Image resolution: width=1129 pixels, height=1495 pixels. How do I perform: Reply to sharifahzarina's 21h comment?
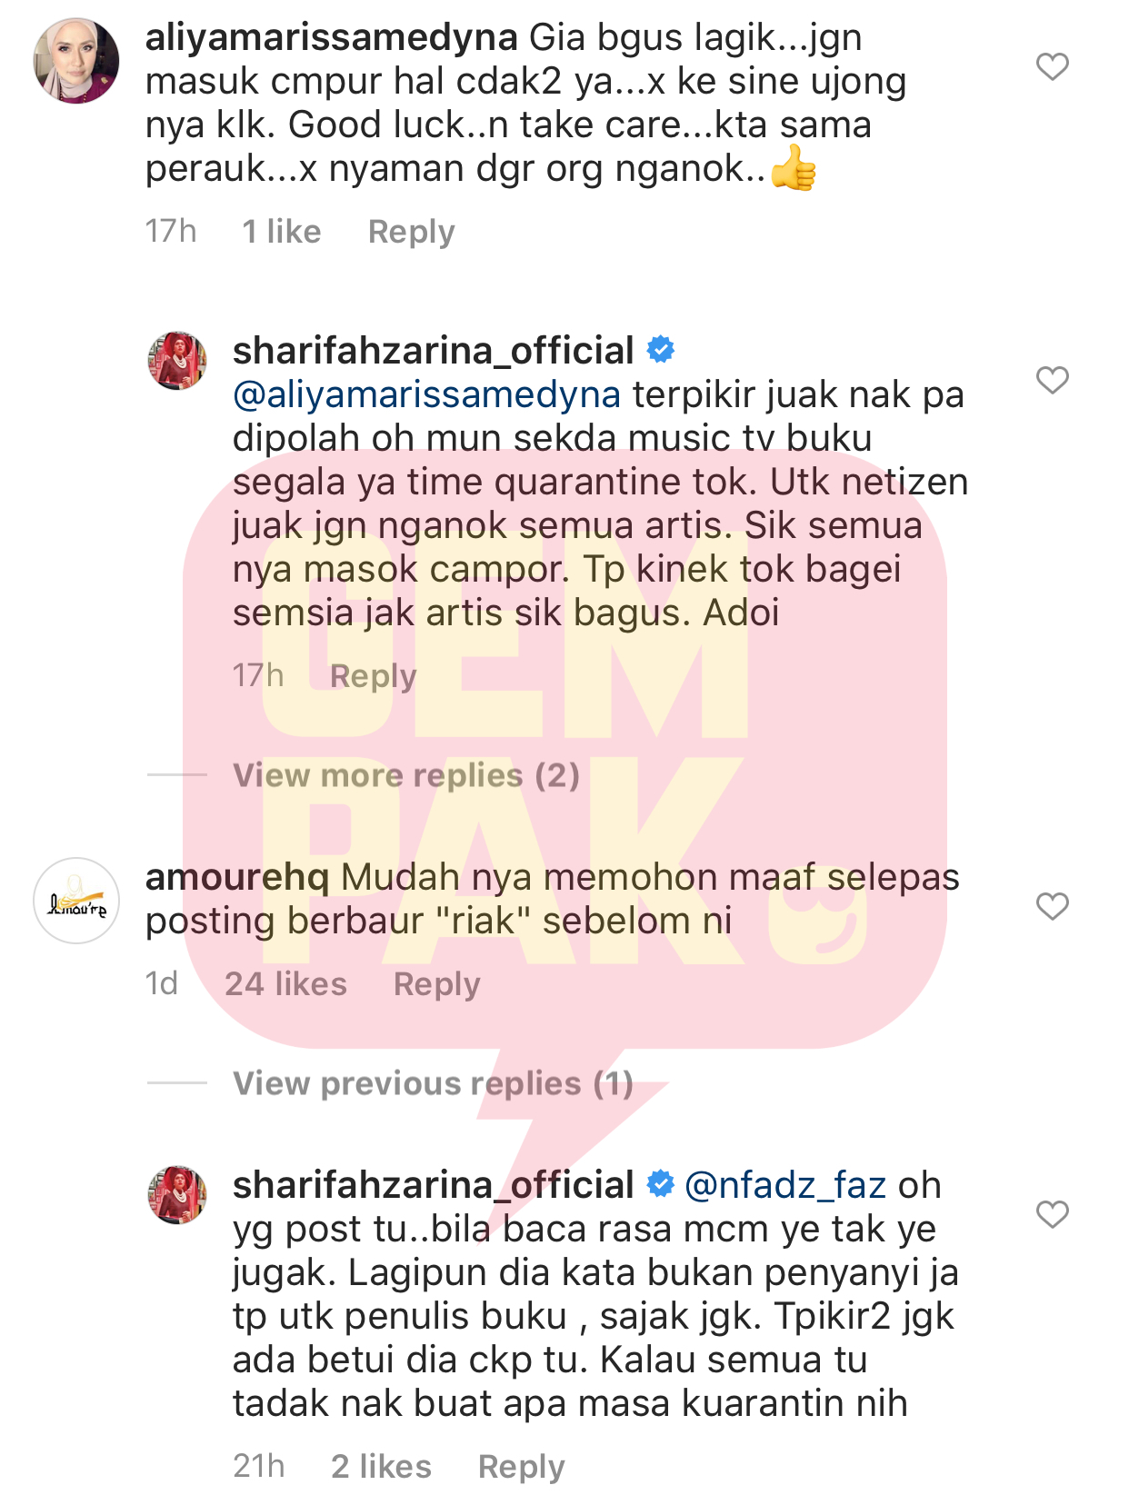click(x=521, y=1467)
